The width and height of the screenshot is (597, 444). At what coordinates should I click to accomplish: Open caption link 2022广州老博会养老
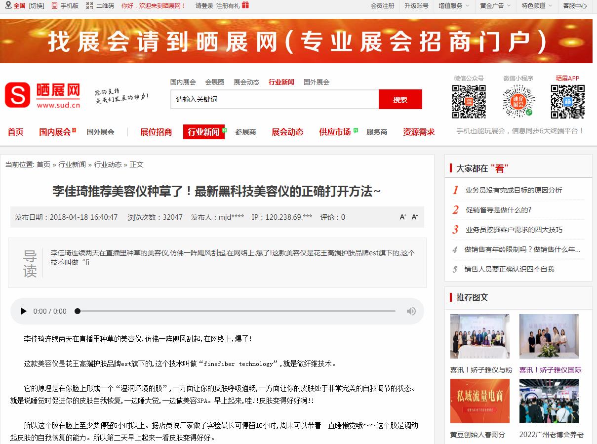551,435
